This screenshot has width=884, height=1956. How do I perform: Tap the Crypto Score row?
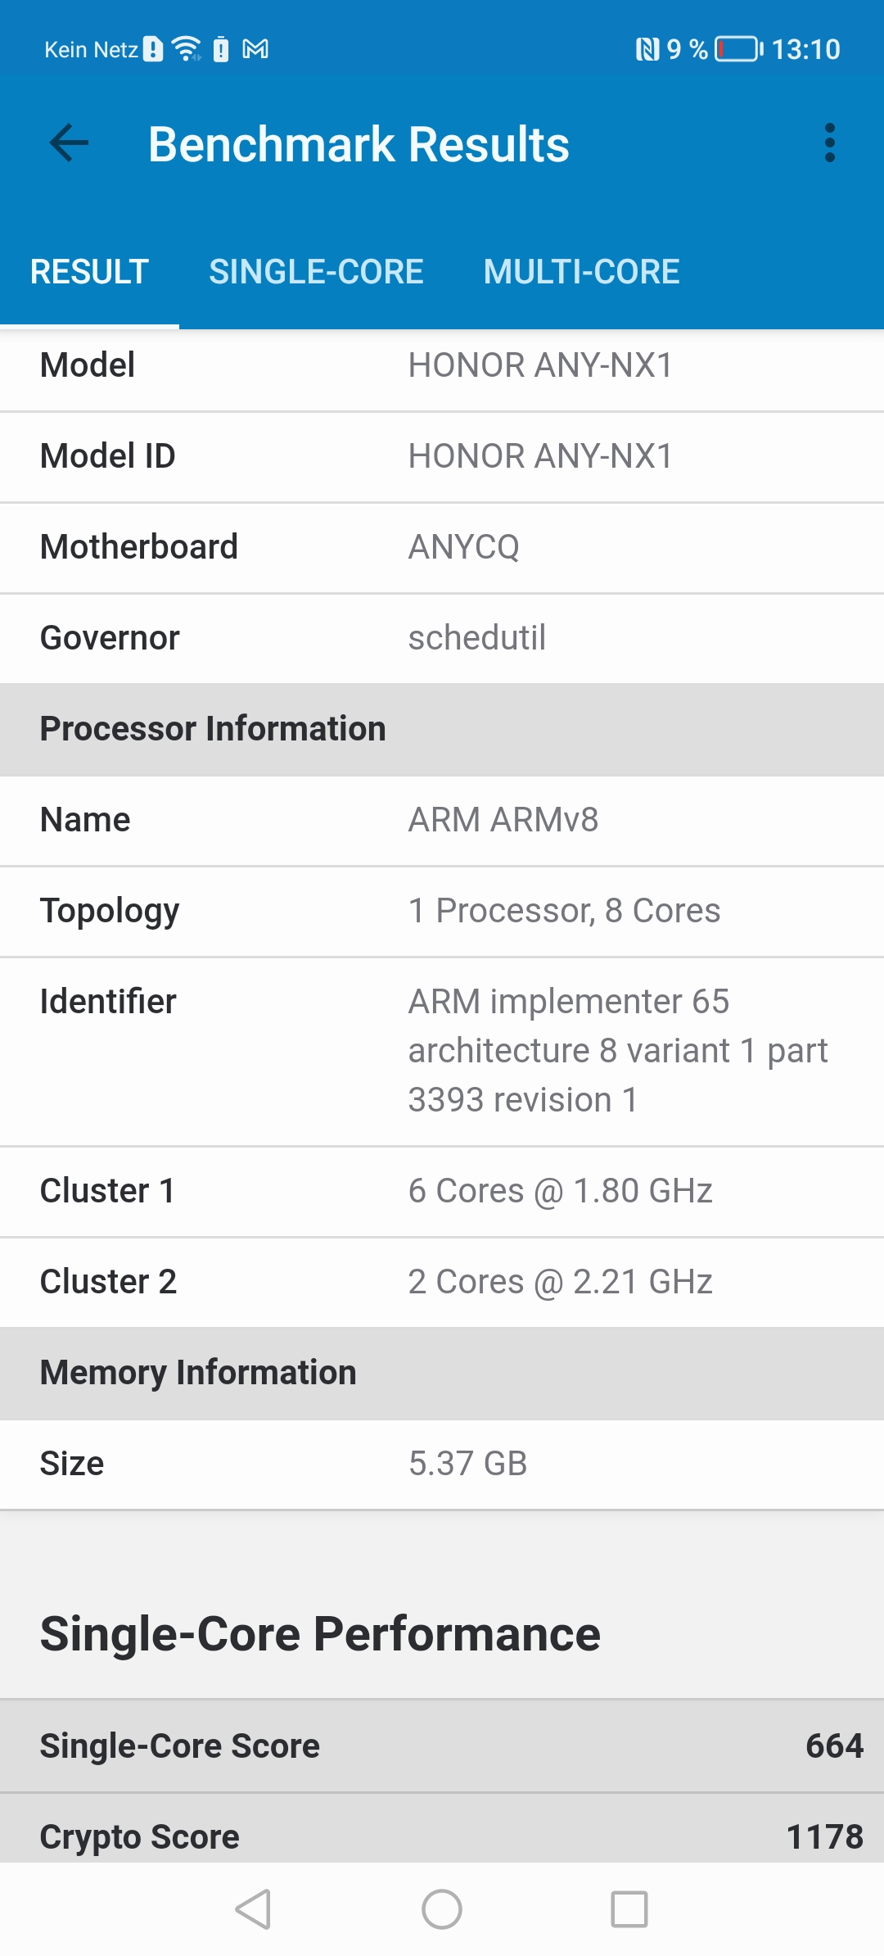442,1836
